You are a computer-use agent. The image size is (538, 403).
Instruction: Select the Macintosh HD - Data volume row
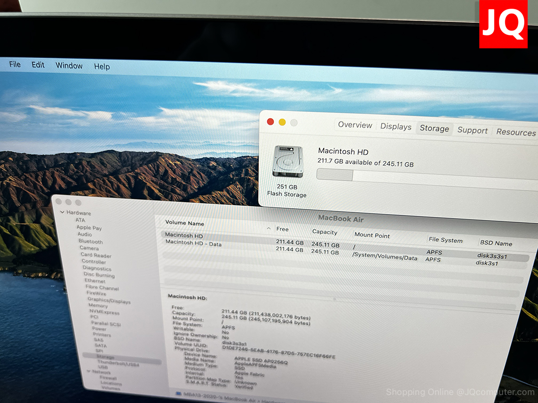coord(344,253)
